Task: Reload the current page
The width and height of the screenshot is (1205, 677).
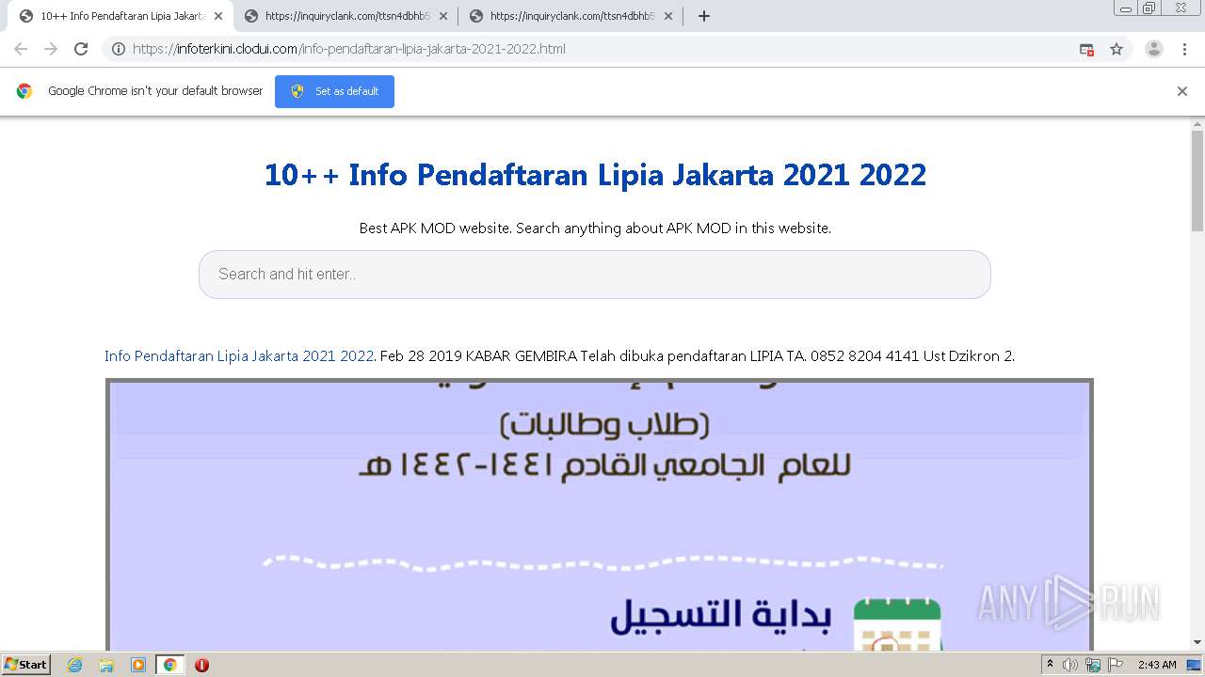Action: (x=81, y=49)
